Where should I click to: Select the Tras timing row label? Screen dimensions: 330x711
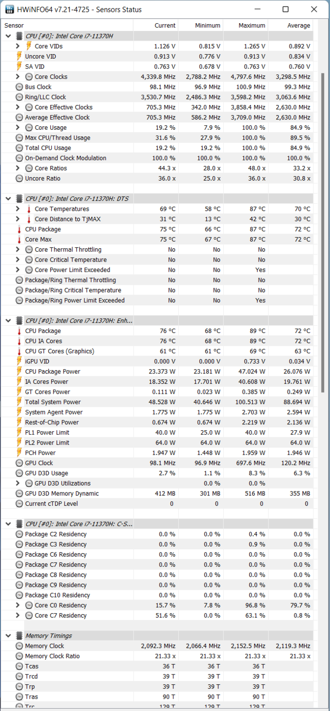[32, 697]
